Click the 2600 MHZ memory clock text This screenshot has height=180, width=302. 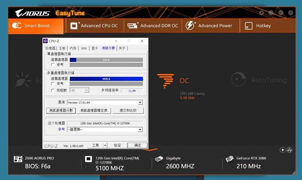(180, 166)
